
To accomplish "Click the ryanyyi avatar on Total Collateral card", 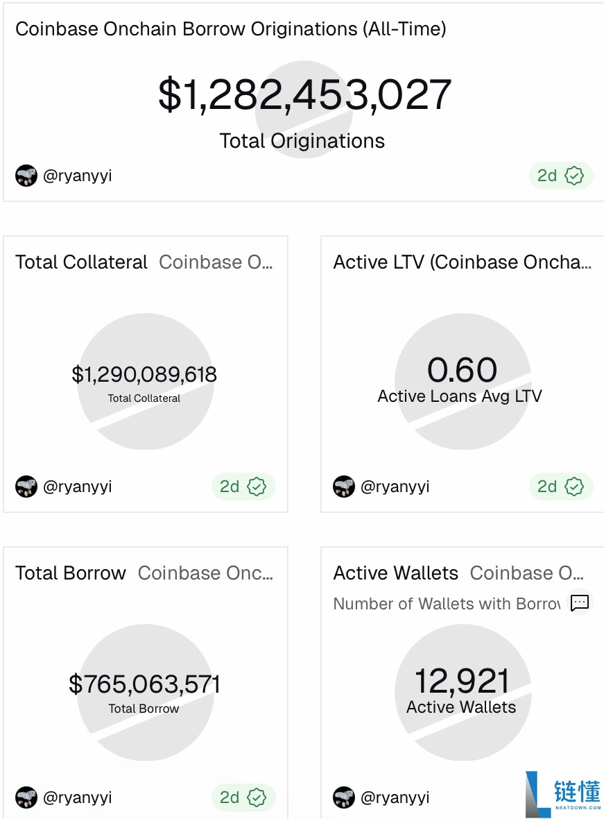I will click(x=26, y=487).
